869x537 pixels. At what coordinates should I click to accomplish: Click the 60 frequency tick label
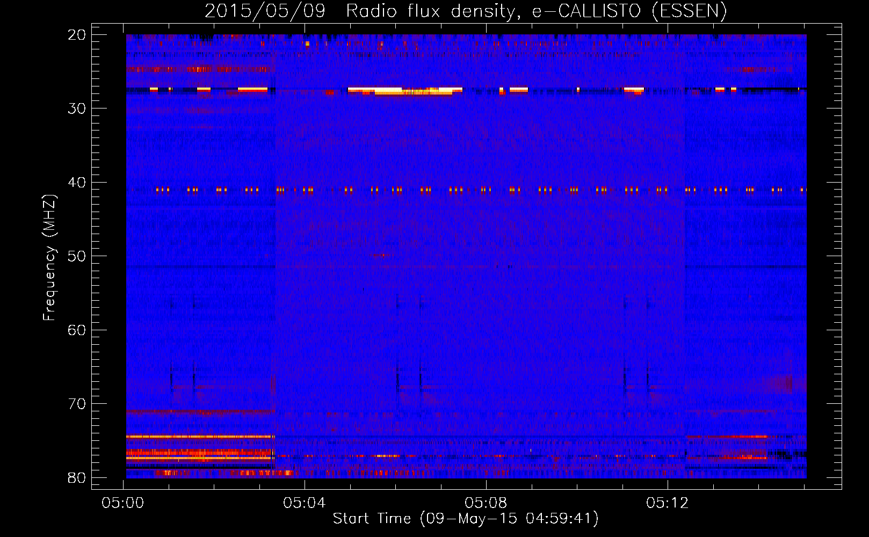[x=77, y=330]
